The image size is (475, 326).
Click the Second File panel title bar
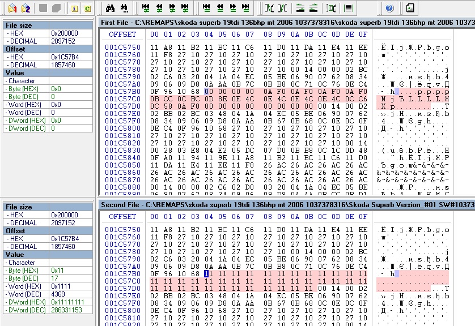click(x=287, y=205)
